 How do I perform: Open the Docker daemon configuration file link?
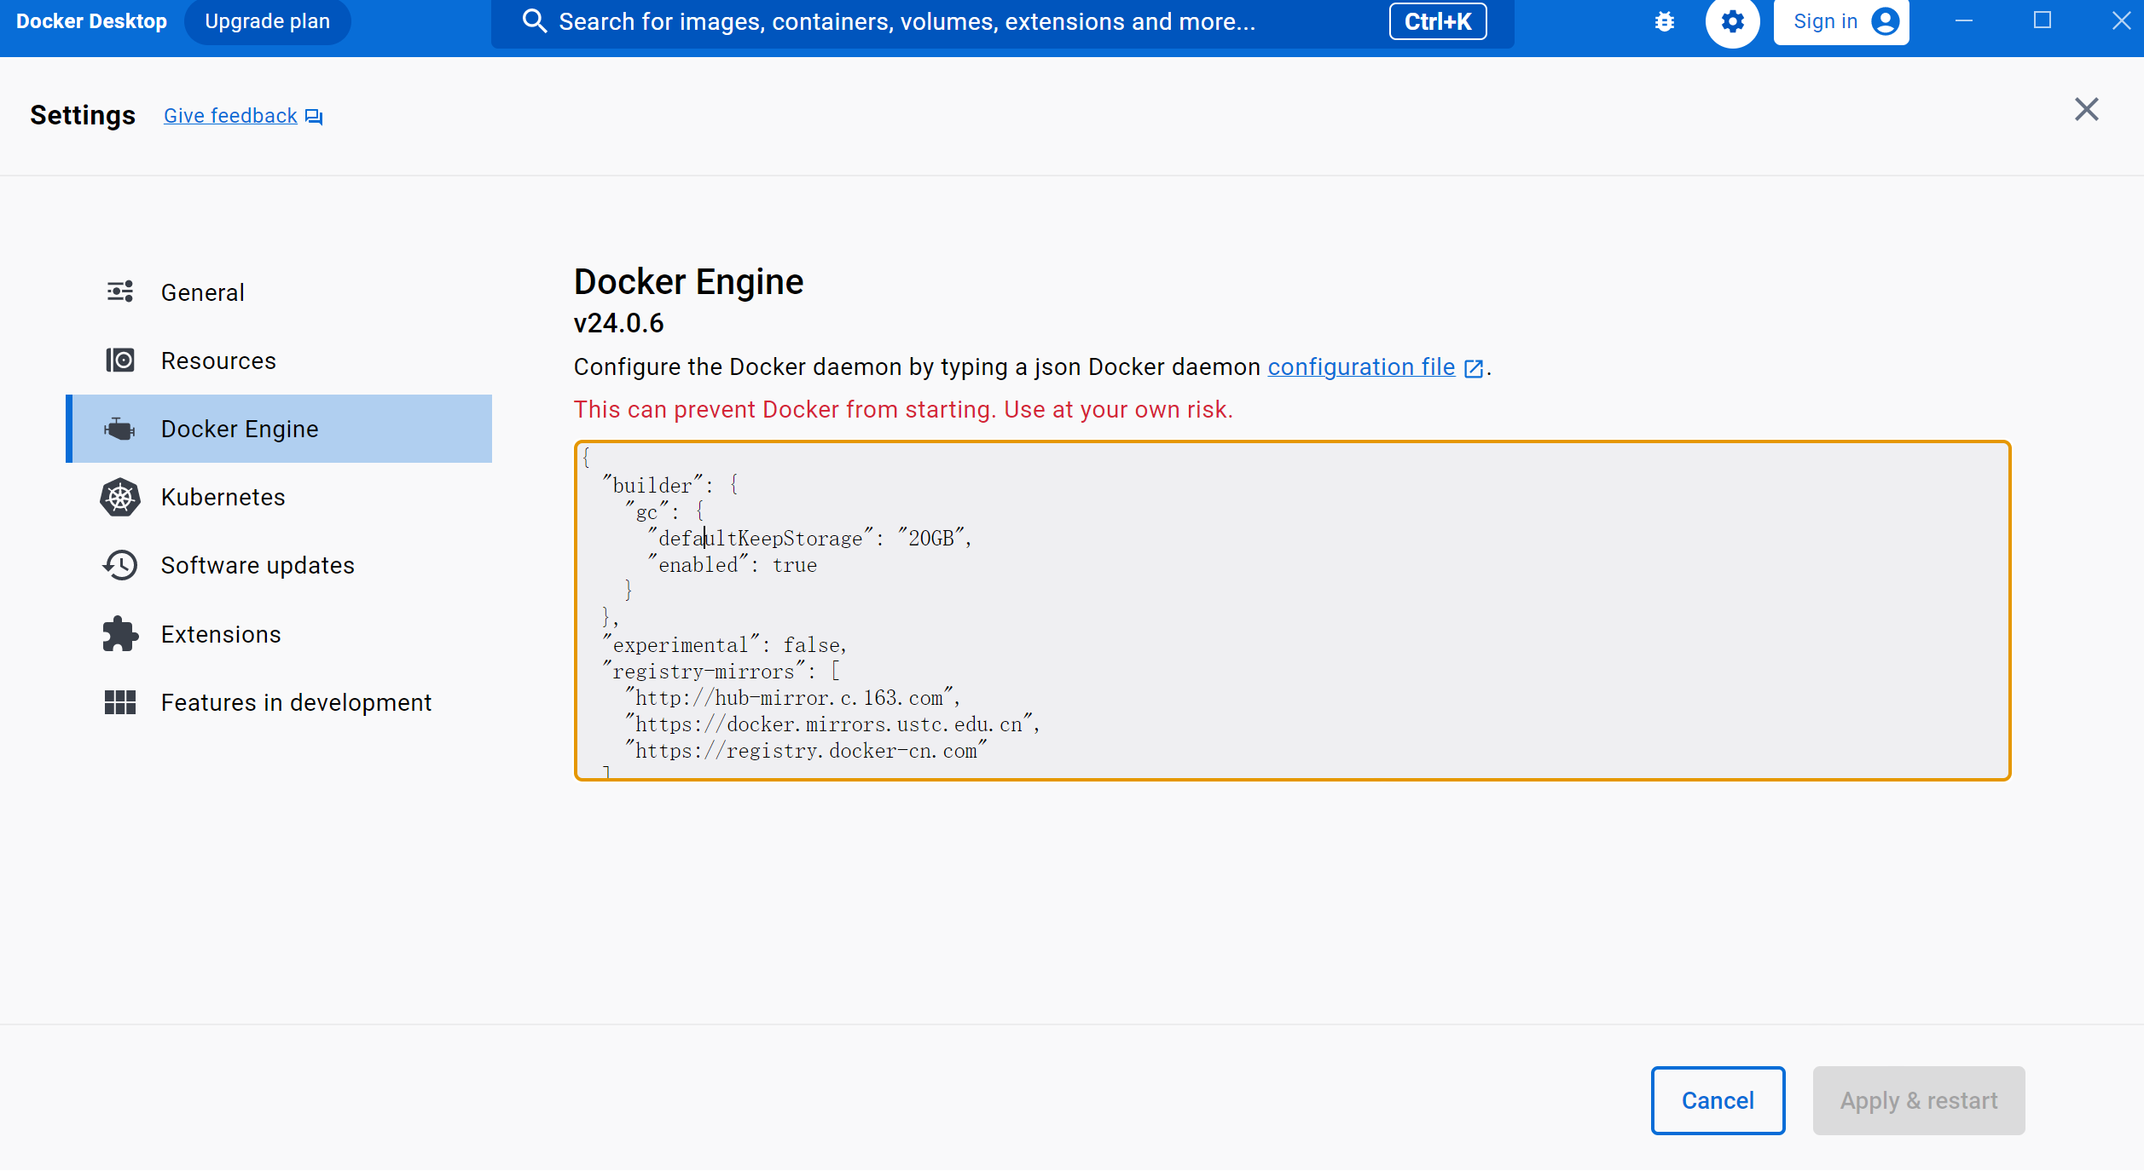1361,366
